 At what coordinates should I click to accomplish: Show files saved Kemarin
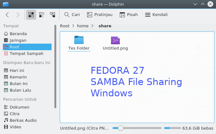pyautogui.click(x=27, y=77)
